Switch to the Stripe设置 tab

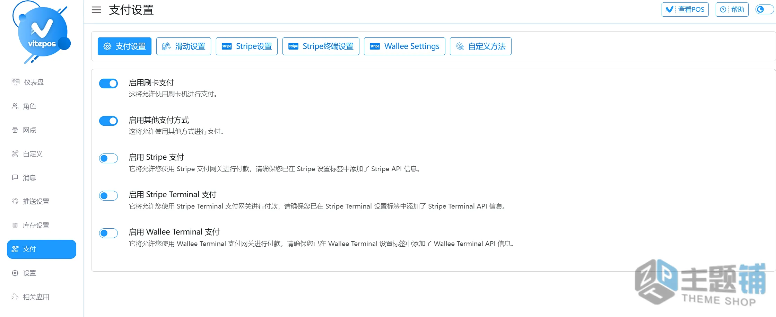click(247, 46)
